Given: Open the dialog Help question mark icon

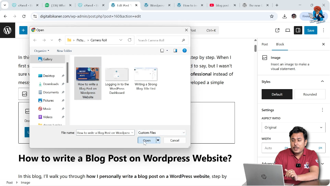Looking at the screenshot, I should point(184,50).
